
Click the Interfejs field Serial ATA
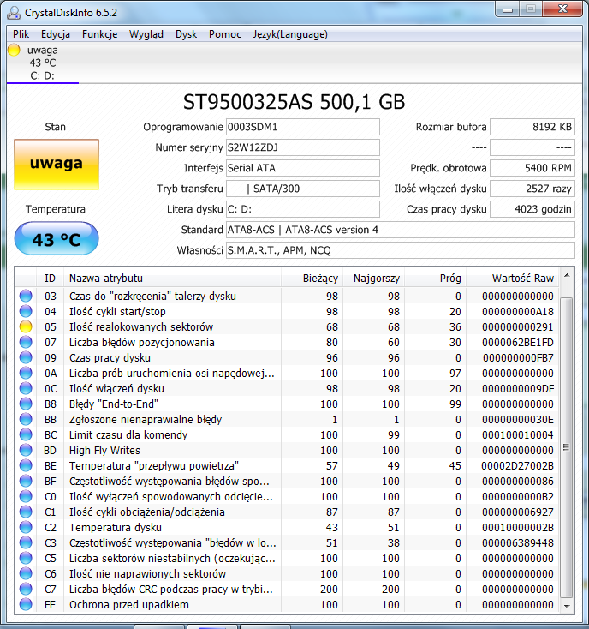303,168
